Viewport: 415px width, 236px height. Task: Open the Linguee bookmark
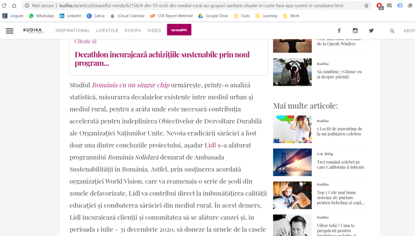pos(13,16)
